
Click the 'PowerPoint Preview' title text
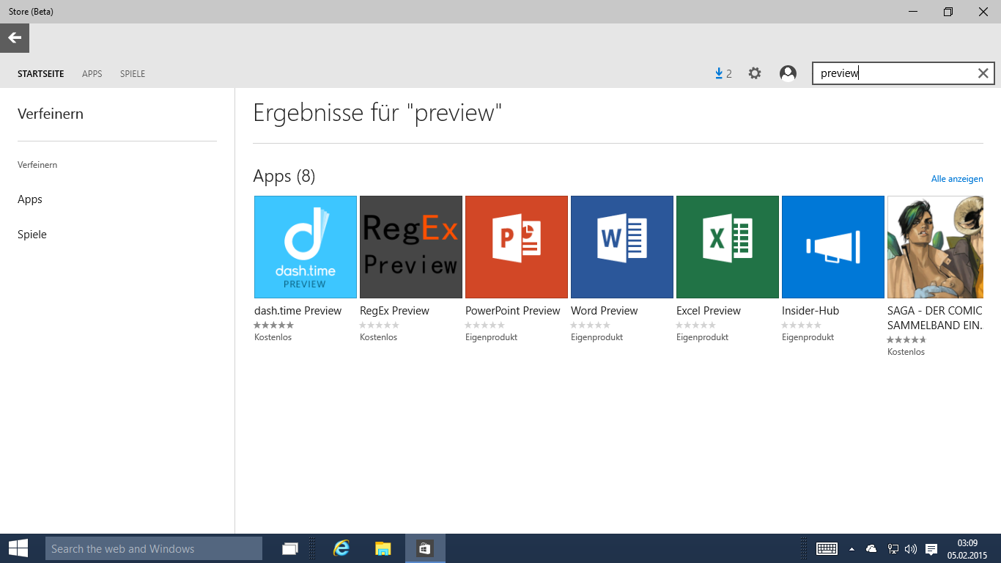pyautogui.click(x=513, y=311)
